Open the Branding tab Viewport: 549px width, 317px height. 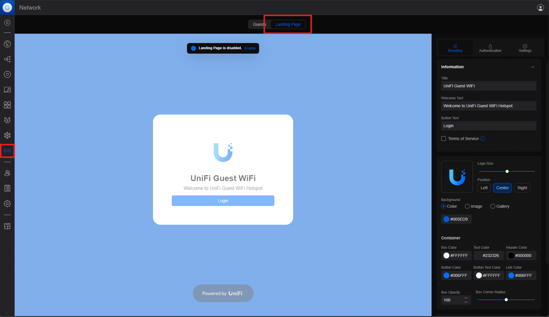point(455,48)
